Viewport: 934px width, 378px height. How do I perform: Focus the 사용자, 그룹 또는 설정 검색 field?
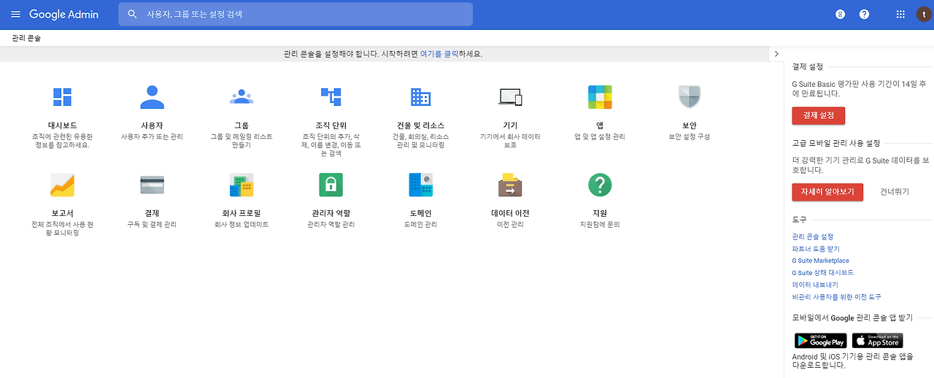pos(296,14)
